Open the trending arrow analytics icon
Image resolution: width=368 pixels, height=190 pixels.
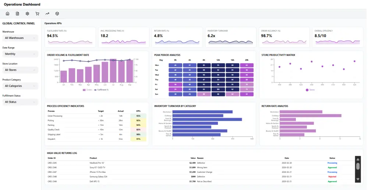[47, 14]
